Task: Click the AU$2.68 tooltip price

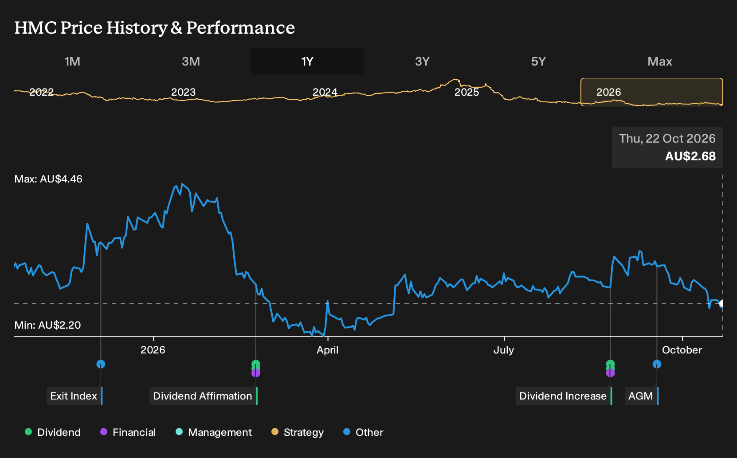Action: (690, 156)
